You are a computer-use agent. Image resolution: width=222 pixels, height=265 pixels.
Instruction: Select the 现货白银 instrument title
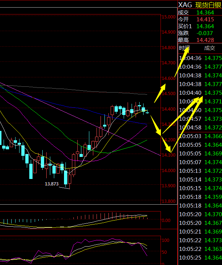pyautogui.click(x=208, y=5)
